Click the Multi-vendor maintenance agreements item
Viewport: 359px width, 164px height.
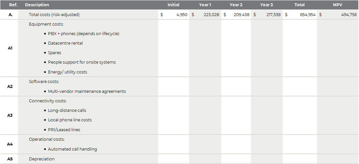point(87,92)
